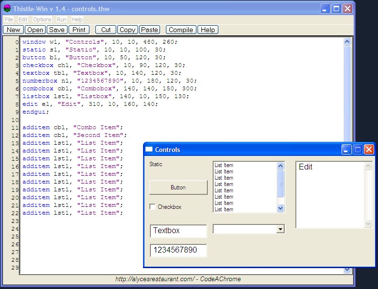Image resolution: width=378 pixels, height=289 pixels.
Task: Click the Controls window title bar icon
Action: tap(149, 150)
